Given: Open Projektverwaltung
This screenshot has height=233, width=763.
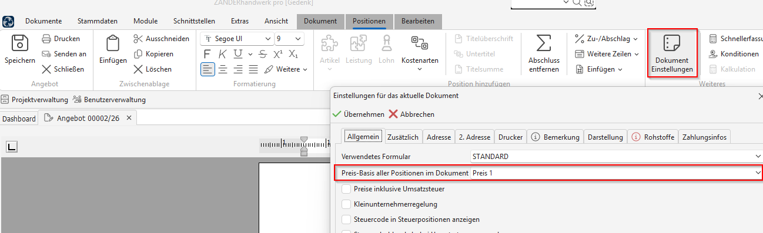Looking at the screenshot, I should 35,99.
